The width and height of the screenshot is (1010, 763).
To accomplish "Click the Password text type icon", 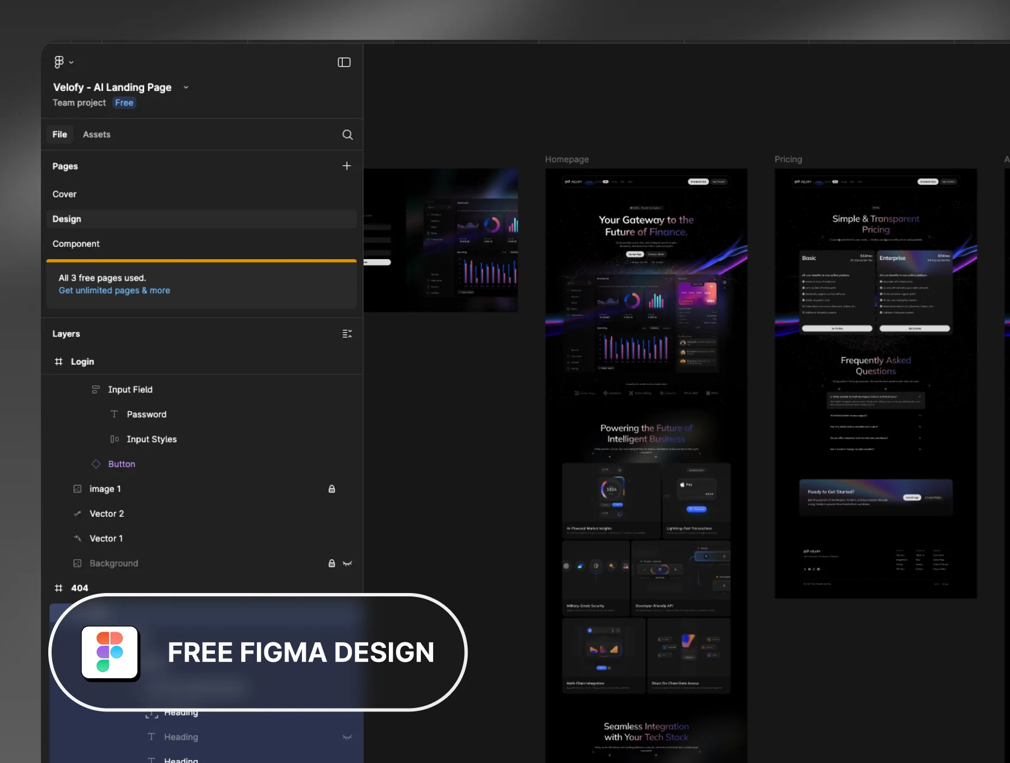I will tap(114, 414).
